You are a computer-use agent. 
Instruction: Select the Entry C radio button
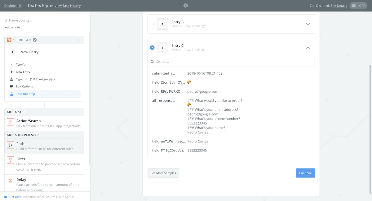(152, 47)
